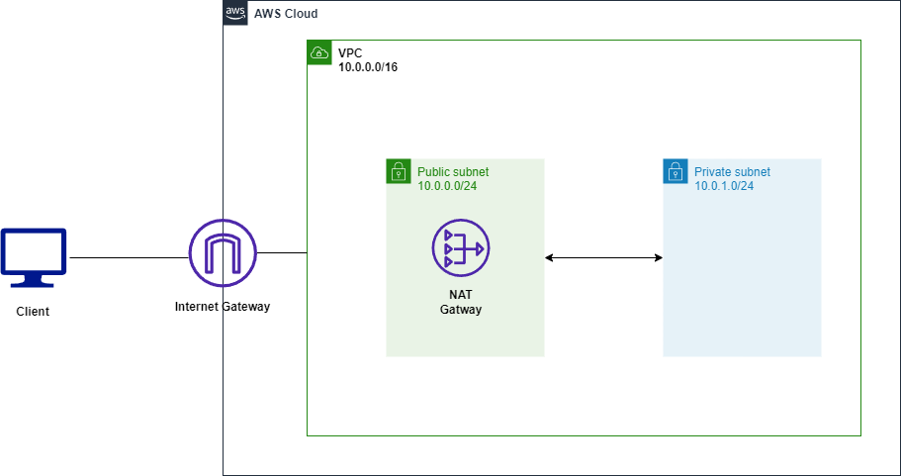Click the 10.0.0.0/24 CIDR text

pyautogui.click(x=447, y=186)
